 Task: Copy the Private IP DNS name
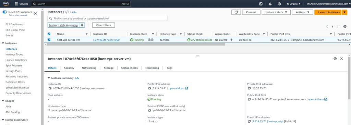149,110
